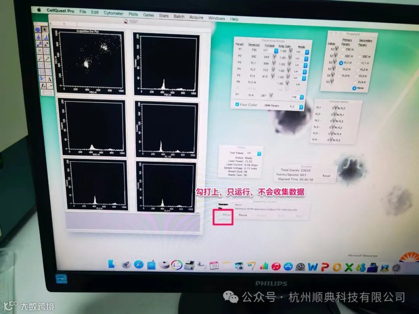Open the Batch menu
This screenshot has height=314, width=419.
point(179,17)
